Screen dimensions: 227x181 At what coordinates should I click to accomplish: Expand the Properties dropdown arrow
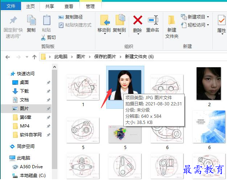222,34
